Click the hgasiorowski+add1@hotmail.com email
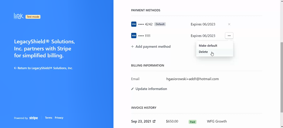This screenshot has width=283, height=128. click(192, 79)
